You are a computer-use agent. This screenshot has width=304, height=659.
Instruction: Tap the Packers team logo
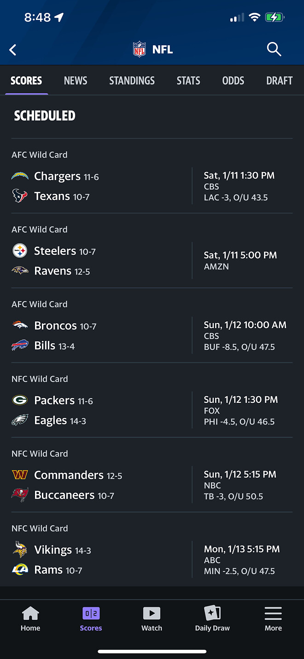point(20,400)
